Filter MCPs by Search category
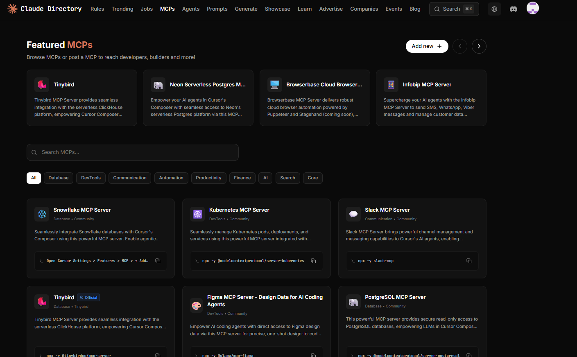This screenshot has height=357, width=577. pos(287,178)
